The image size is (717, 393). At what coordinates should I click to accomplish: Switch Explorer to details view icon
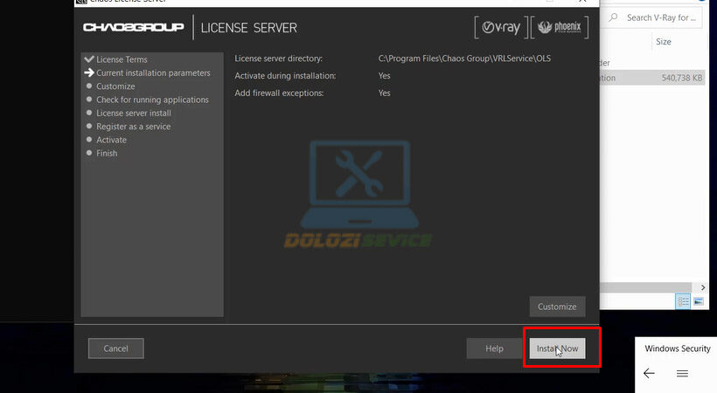pyautogui.click(x=683, y=300)
